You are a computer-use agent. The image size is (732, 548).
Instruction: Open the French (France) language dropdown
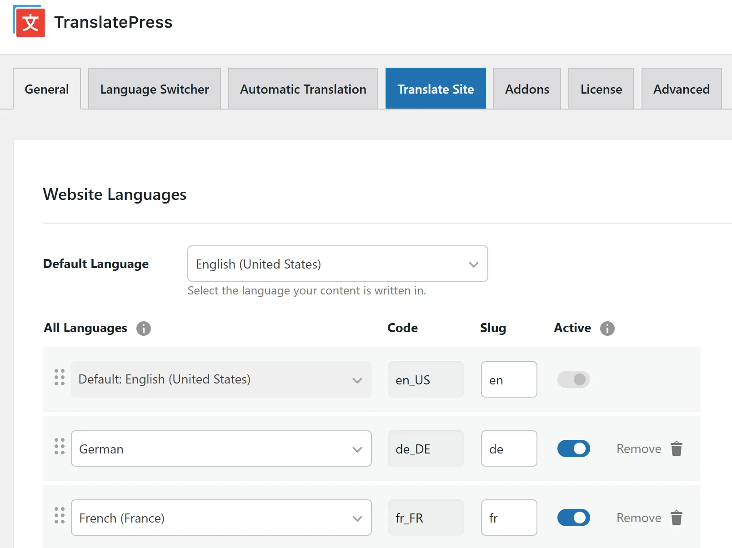tap(221, 518)
